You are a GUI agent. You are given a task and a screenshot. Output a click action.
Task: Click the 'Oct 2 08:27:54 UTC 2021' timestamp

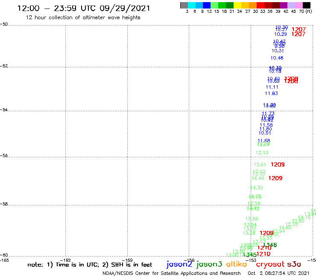coord(278,273)
